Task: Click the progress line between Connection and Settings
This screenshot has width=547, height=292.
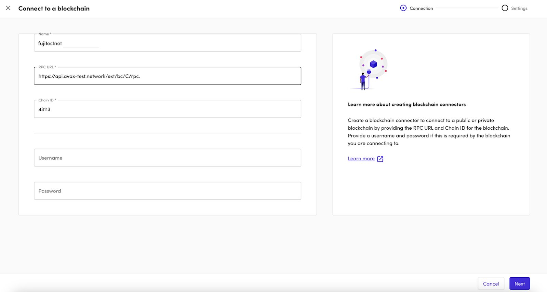Action: pyautogui.click(x=467, y=8)
